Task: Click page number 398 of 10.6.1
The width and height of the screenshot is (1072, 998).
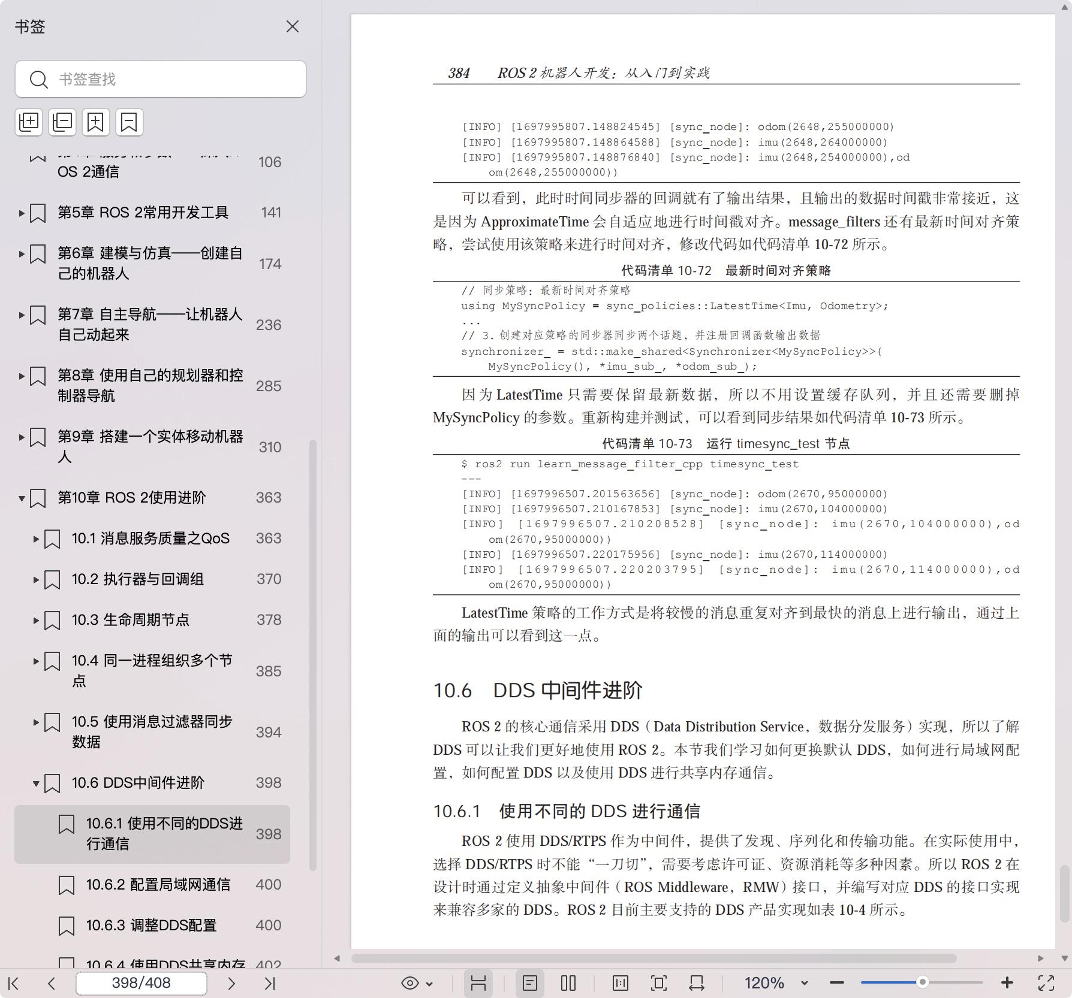Action: [269, 834]
